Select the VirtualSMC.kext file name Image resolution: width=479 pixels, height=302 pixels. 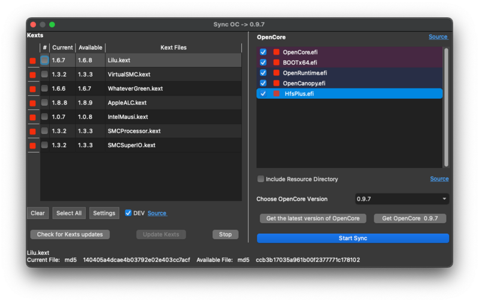tap(129, 74)
